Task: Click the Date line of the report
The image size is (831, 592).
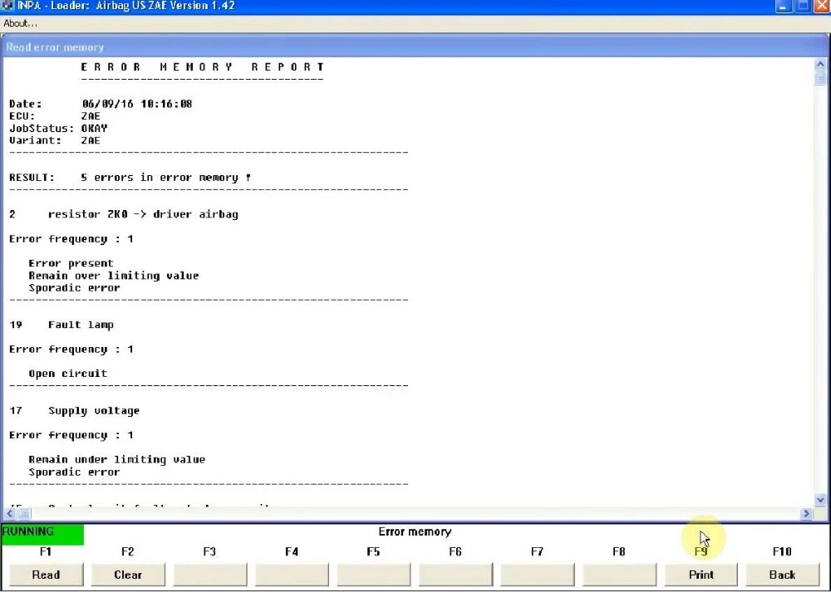Action: click(x=101, y=104)
